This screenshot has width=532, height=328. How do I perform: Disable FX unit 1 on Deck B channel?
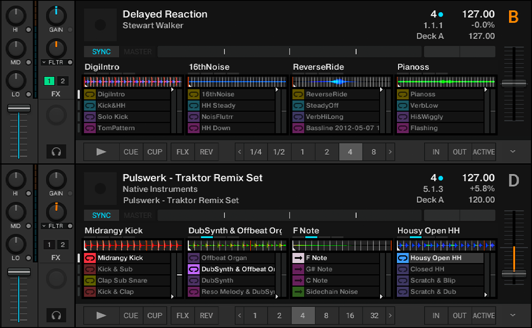[x=49, y=81]
